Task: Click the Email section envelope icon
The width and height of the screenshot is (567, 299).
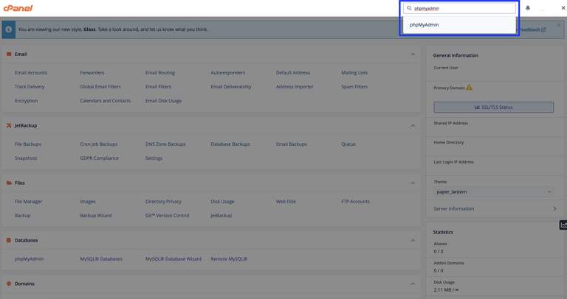Action: coord(9,54)
